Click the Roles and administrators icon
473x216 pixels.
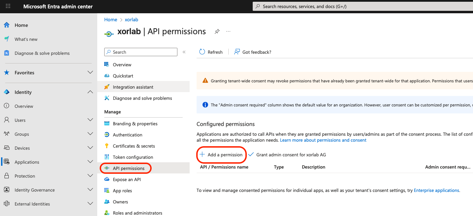(107, 213)
